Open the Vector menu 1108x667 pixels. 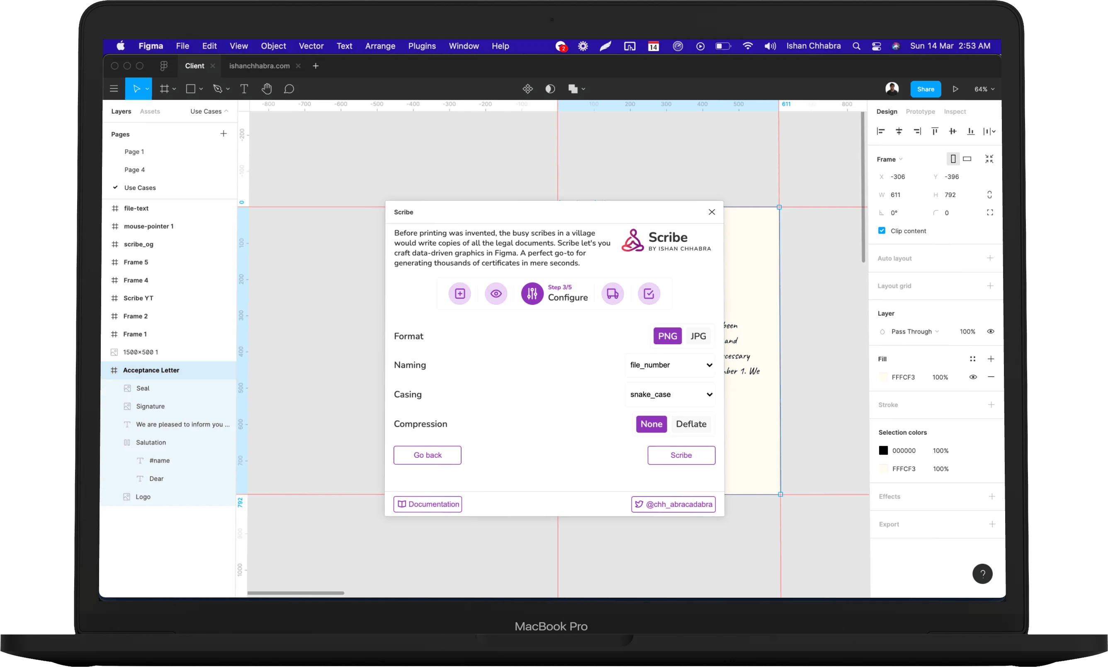(311, 46)
